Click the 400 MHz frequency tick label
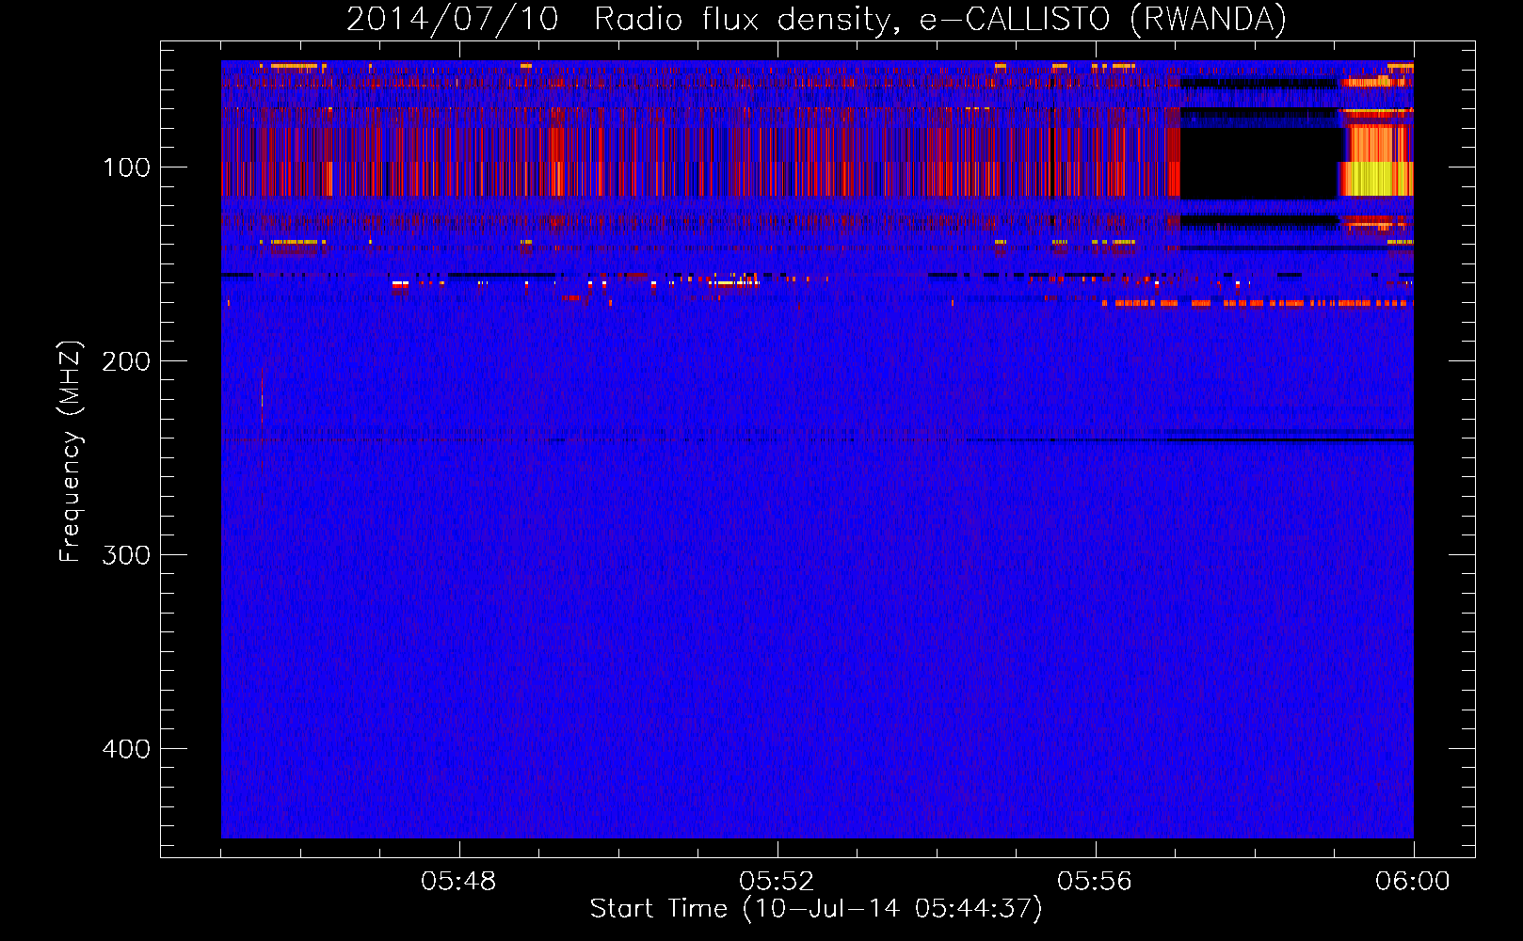This screenshot has height=941, width=1523. point(125,749)
